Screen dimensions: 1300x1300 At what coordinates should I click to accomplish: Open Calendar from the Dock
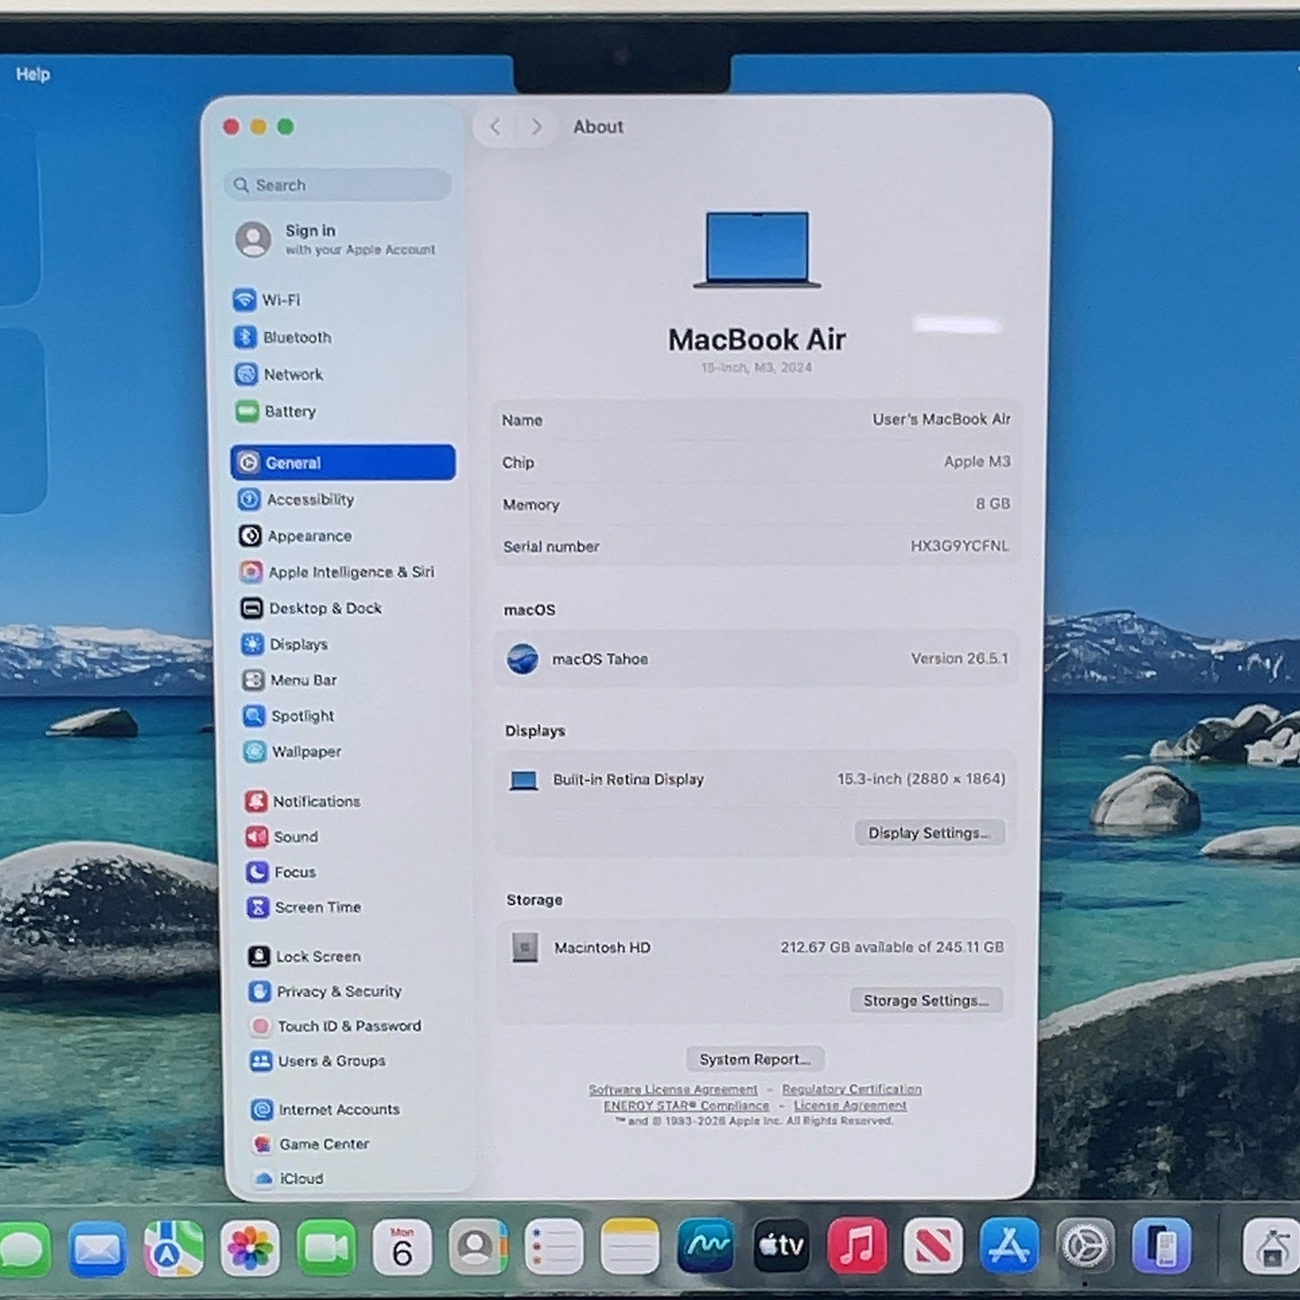click(402, 1248)
